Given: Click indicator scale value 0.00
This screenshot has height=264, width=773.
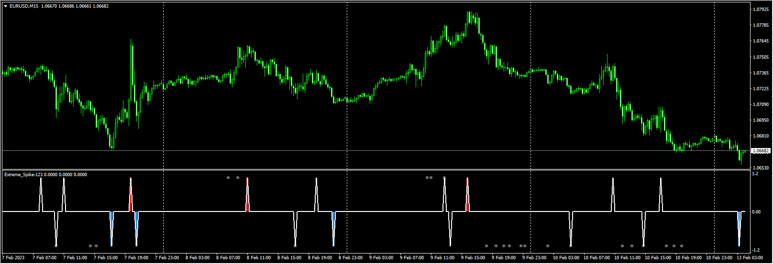Looking at the screenshot, I should tap(756, 212).
